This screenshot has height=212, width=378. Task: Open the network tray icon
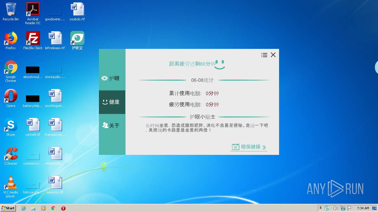pyautogui.click(x=343, y=208)
